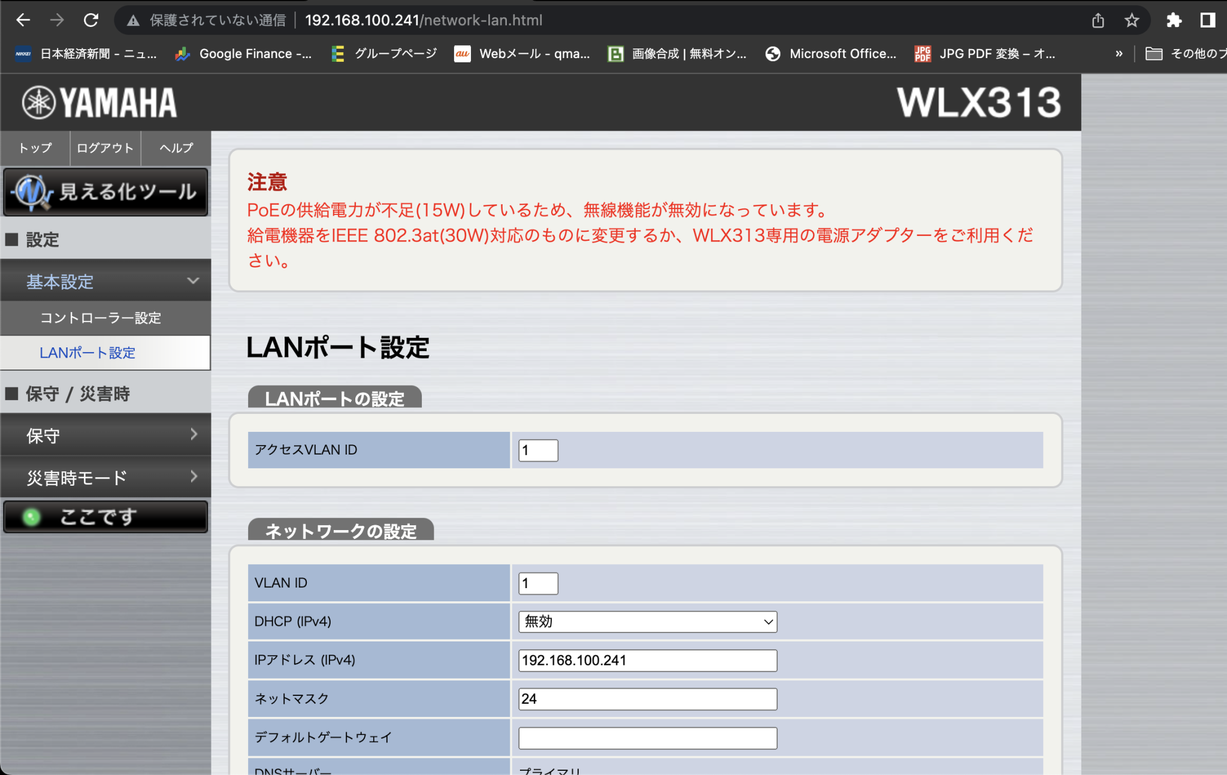Reload the current page

pos(91,20)
